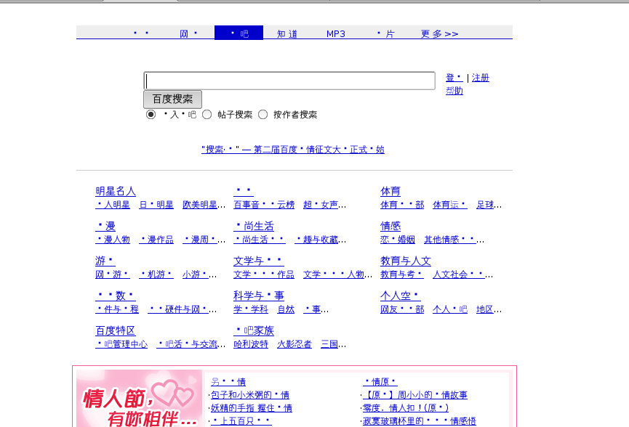This screenshot has width=629, height=427.
Task: Open the 硬件与网 subcategory link
Action: coord(178,309)
